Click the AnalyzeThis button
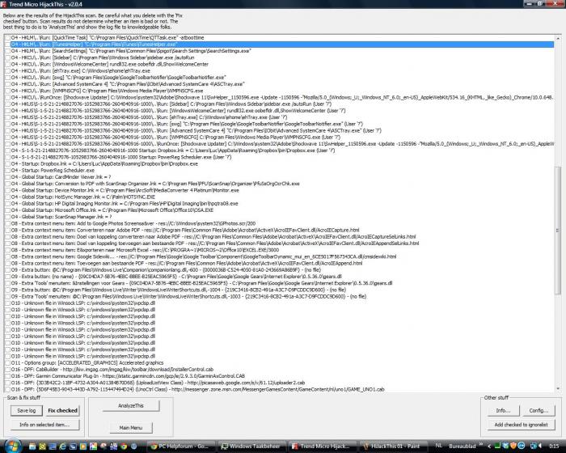The image size is (566, 453). coord(131,406)
